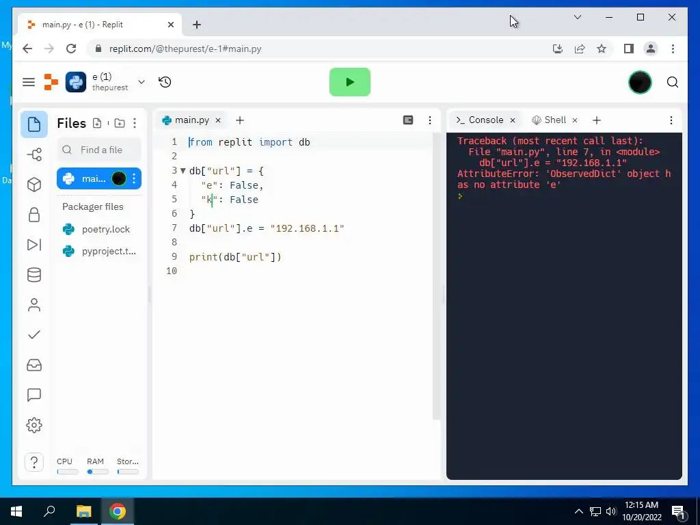Close the main.py Replit browser tab
Viewport: 700px width, 525px height.
pyautogui.click(x=170, y=25)
